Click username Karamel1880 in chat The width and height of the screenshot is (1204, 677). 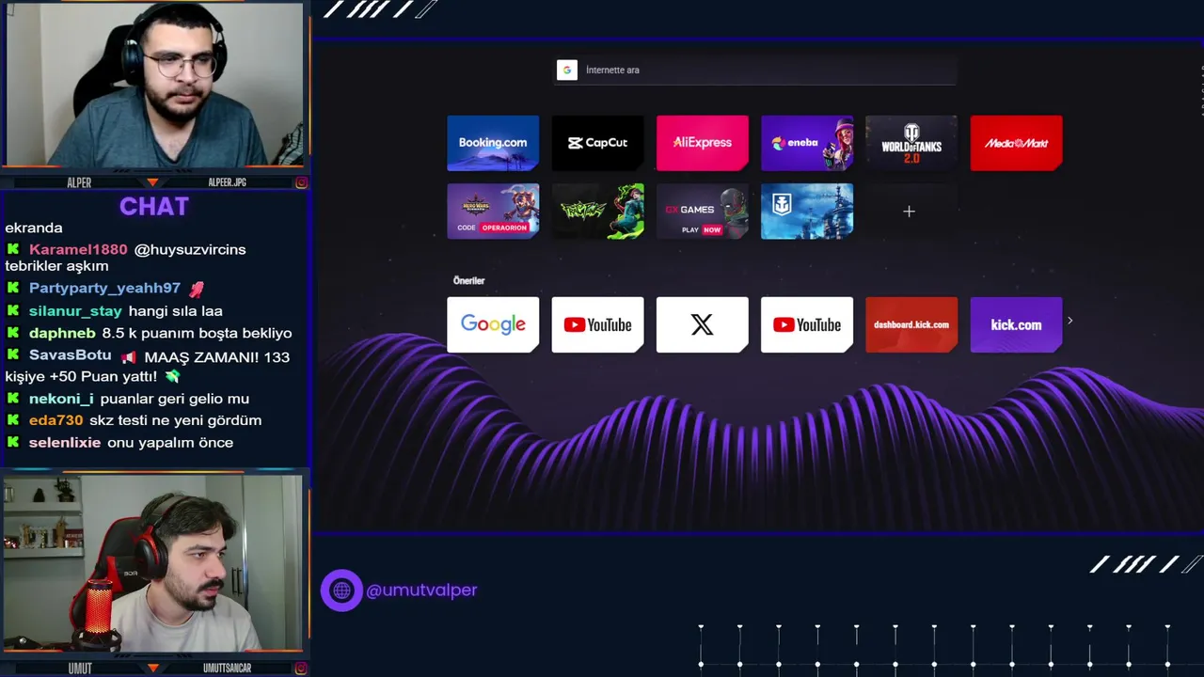pyautogui.click(x=78, y=249)
